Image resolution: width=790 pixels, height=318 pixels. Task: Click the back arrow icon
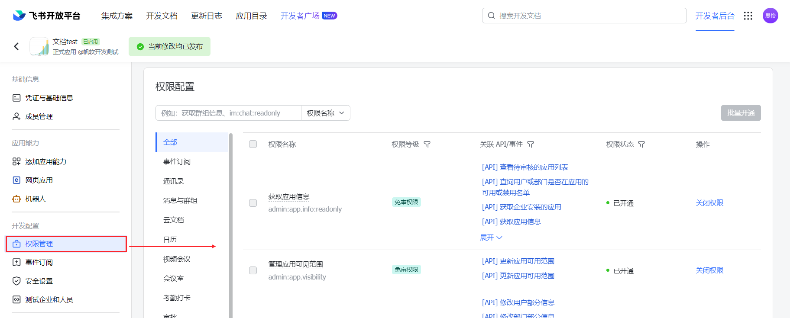click(16, 46)
